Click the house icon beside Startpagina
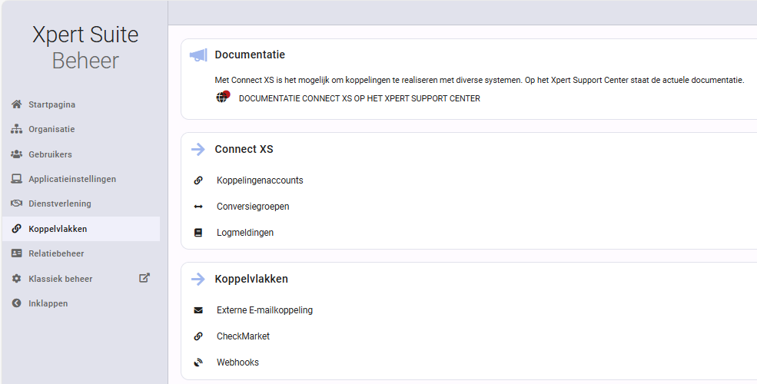This screenshot has width=757, height=384. pos(16,104)
